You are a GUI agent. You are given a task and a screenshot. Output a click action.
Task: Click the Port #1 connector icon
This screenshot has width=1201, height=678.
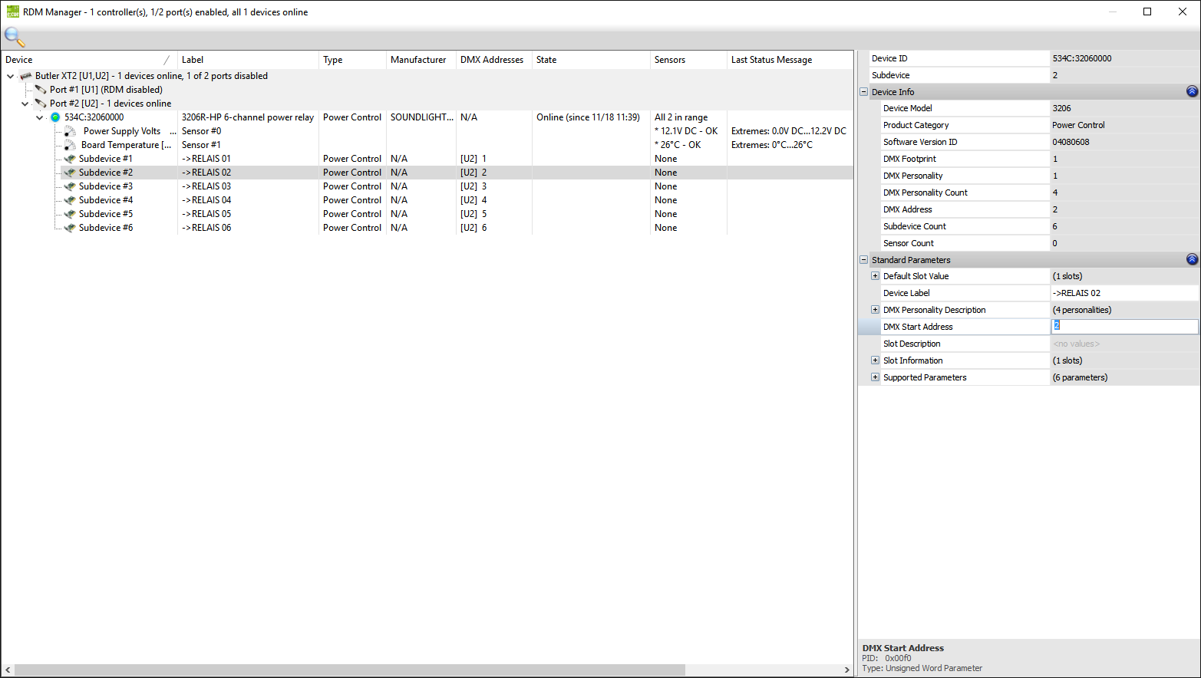point(41,90)
